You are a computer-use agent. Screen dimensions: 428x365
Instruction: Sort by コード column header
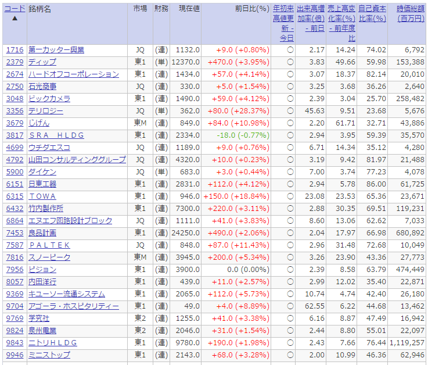(x=15, y=9)
